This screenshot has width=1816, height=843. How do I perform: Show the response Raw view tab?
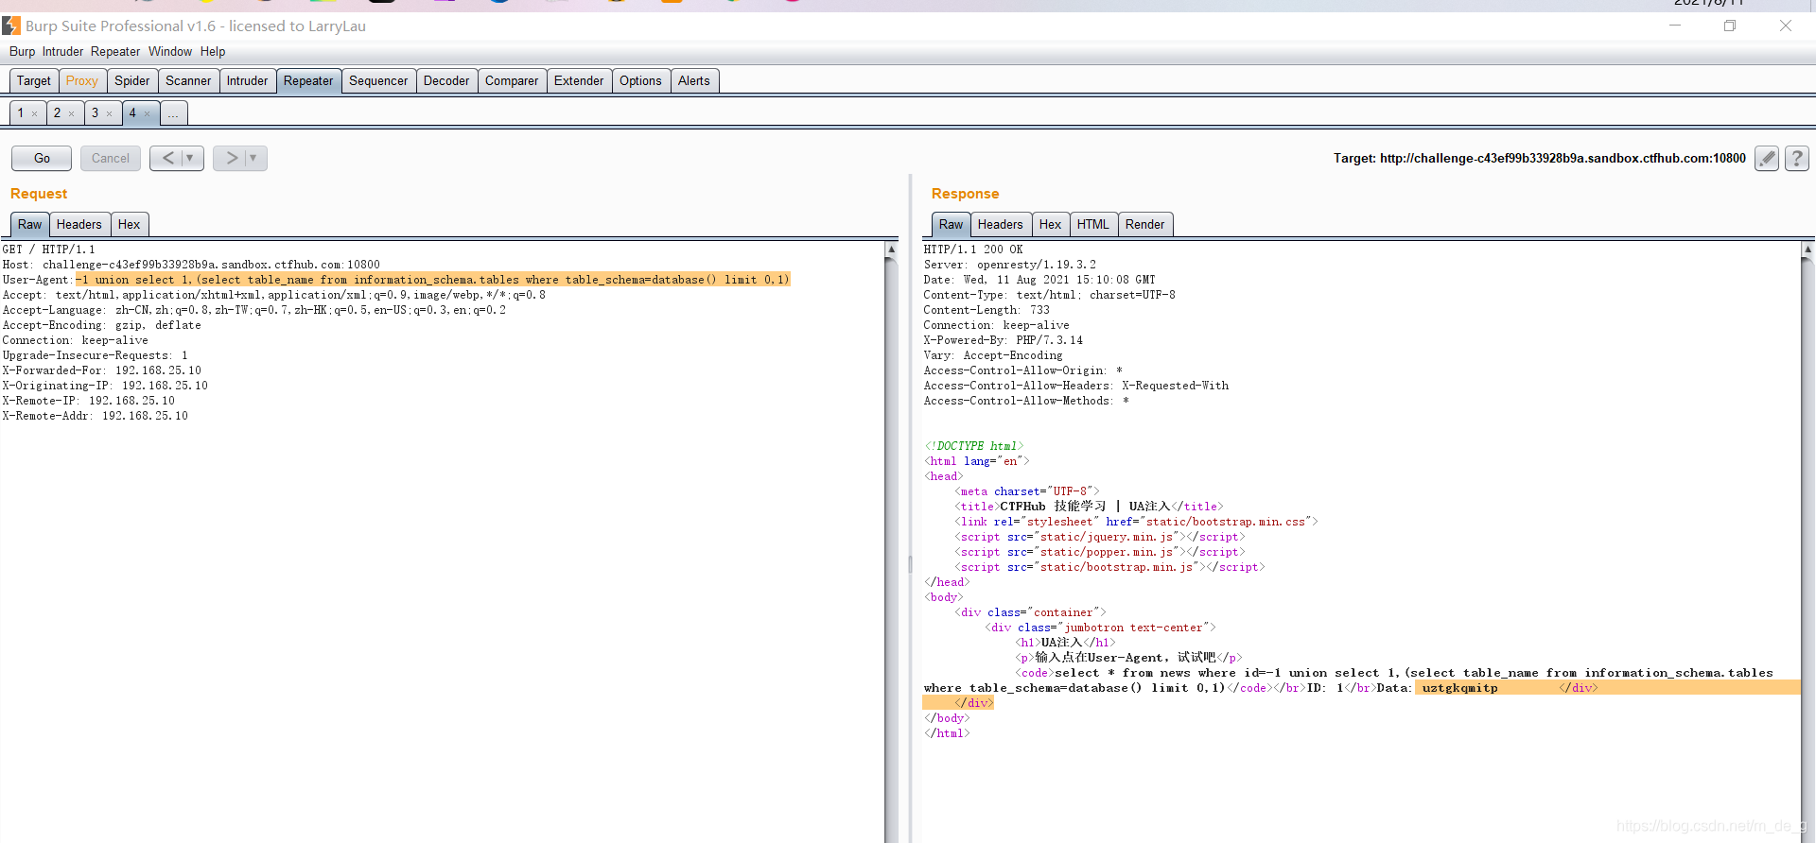point(951,225)
